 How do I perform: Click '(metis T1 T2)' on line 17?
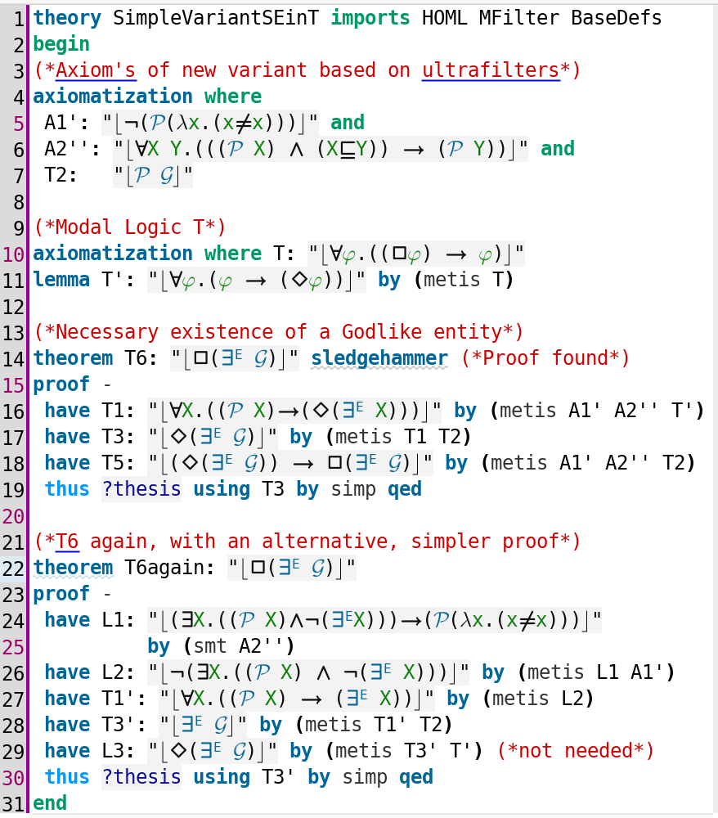[x=399, y=437]
